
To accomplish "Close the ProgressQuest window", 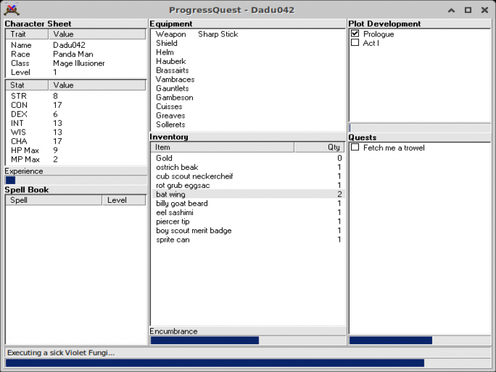I will click(484, 10).
